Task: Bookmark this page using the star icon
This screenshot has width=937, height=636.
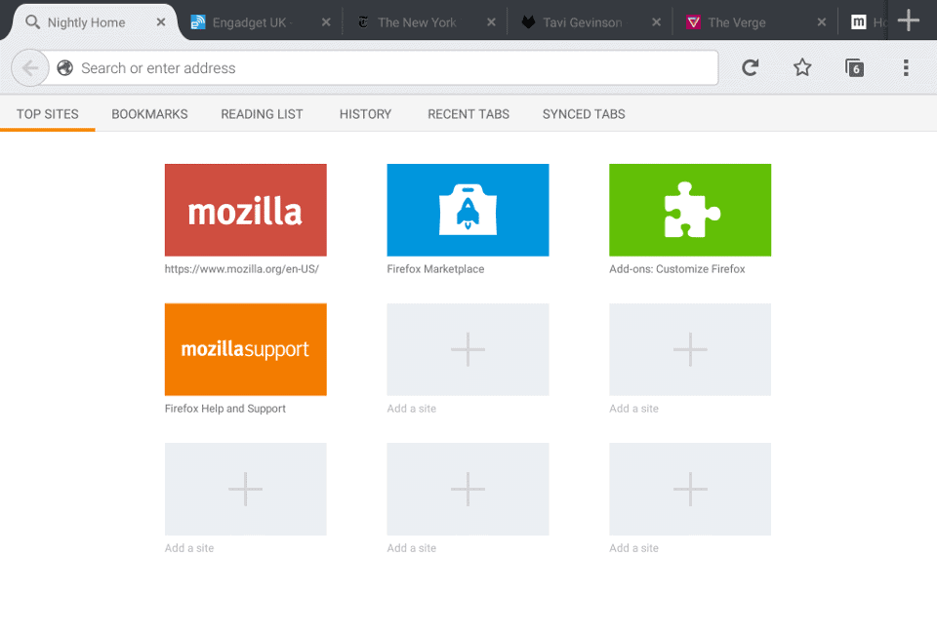Action: [x=801, y=67]
